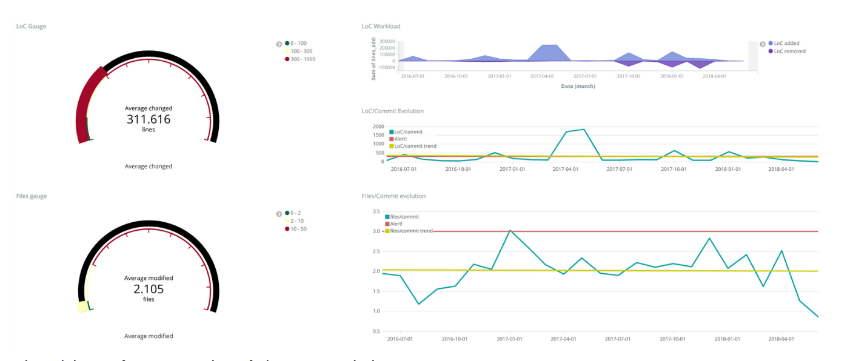The height and width of the screenshot is (361, 853).
Task: Click the 2000 y-axis value in LoC/Commit
Action: pos(378,127)
